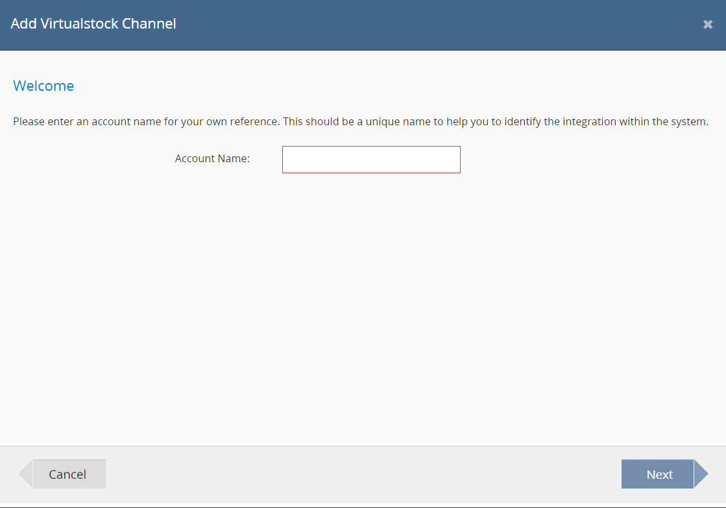Image resolution: width=726 pixels, height=508 pixels.
Task: Click the phrase "within the system" in instructions
Action: pos(664,122)
